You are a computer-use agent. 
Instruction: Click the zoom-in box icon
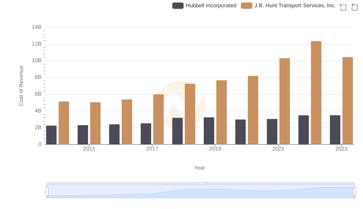coord(343,7)
